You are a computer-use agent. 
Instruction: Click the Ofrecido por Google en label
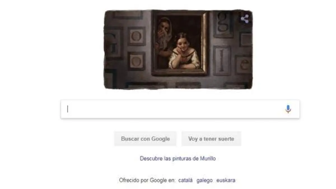147,180
